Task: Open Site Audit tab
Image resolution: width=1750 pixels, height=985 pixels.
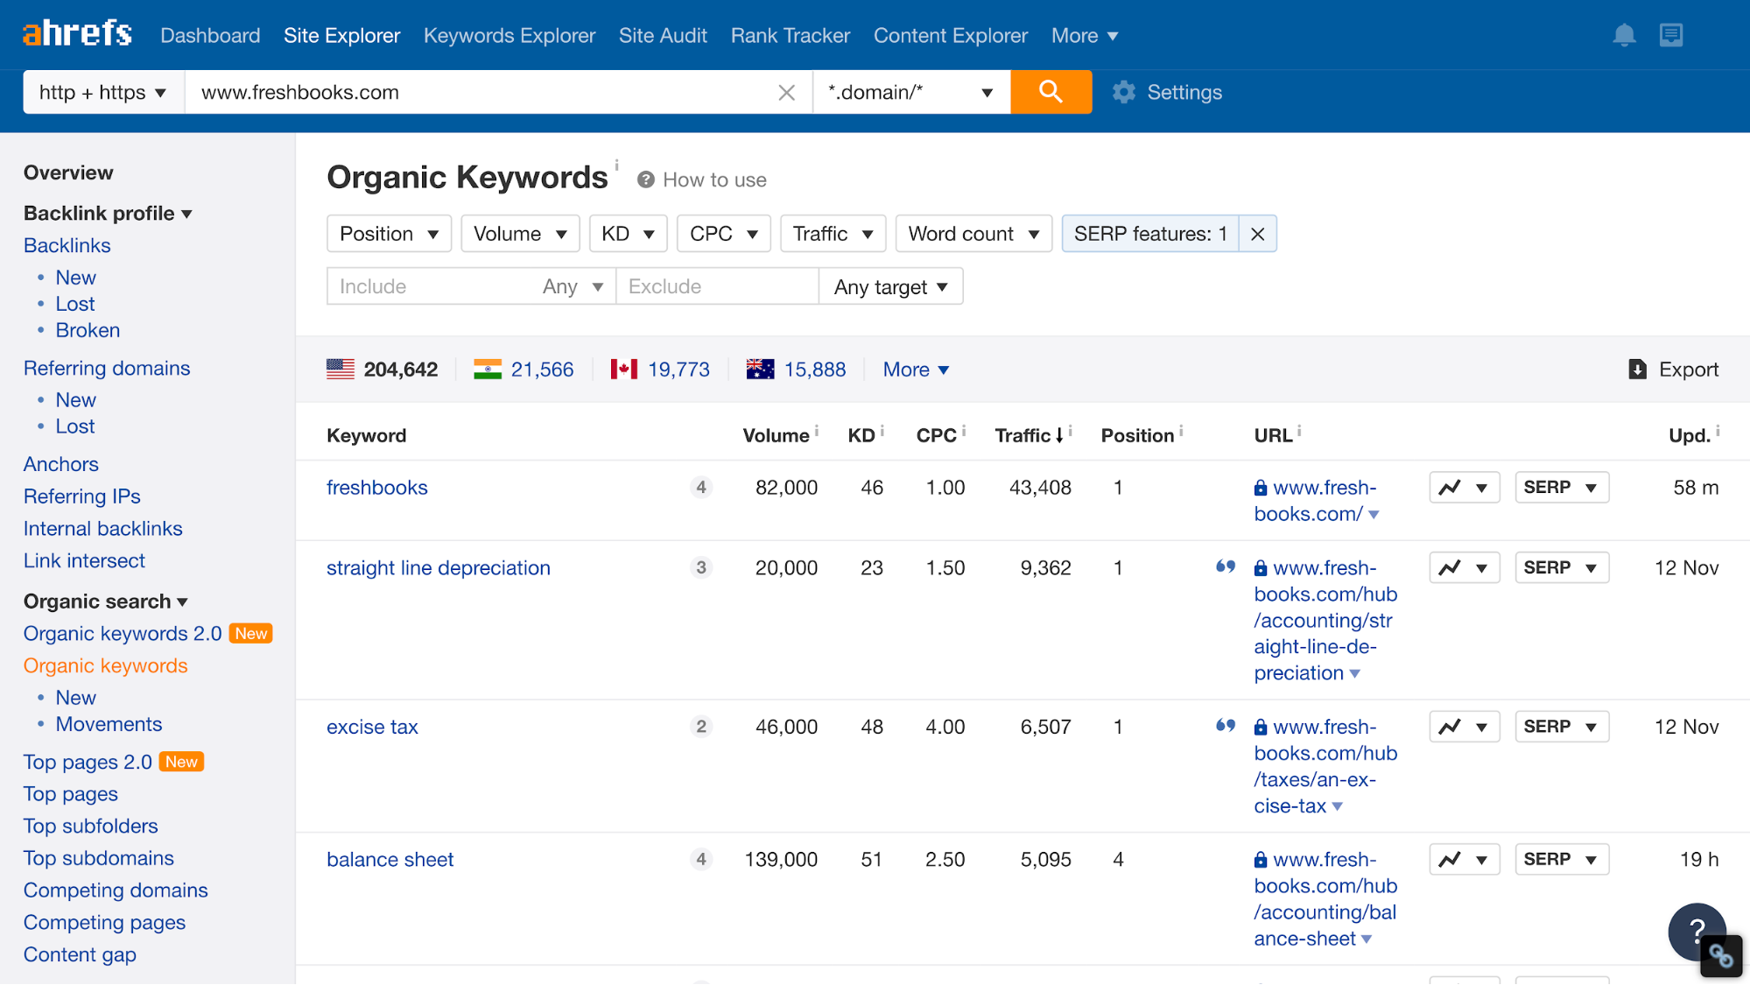Action: point(663,35)
